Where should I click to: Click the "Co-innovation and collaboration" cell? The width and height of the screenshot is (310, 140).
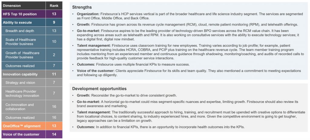tap(20, 107)
